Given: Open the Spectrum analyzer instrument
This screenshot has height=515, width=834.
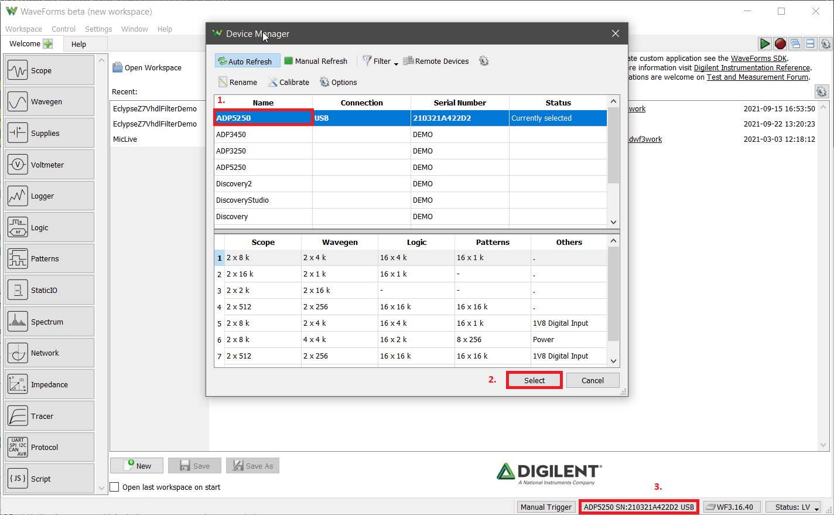Looking at the screenshot, I should point(49,322).
